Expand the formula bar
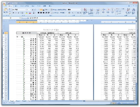140x107 pixels. [x=136, y=18]
